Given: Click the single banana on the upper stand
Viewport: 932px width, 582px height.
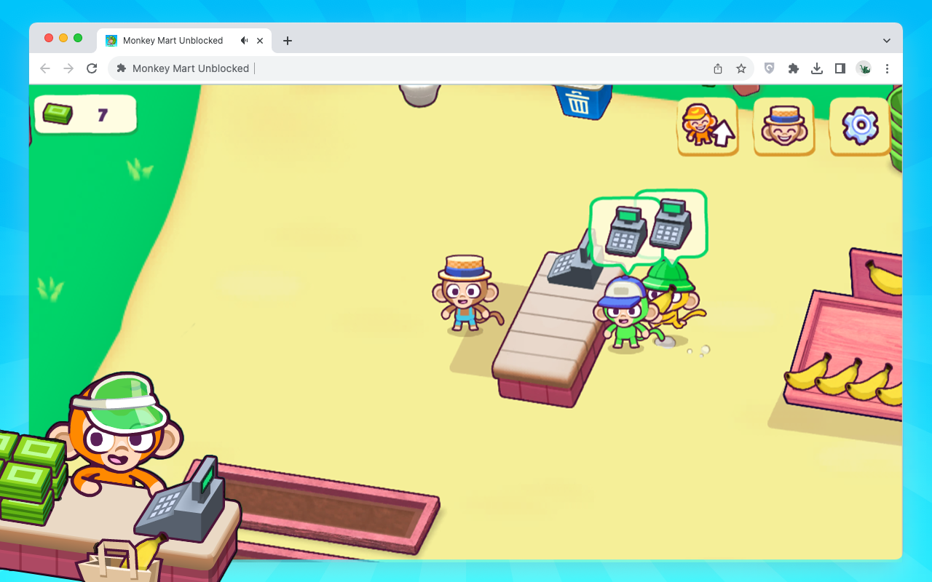Looking at the screenshot, I should 885,278.
